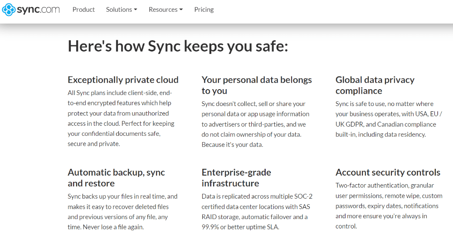This screenshot has width=453, height=243.
Task: Click the 'Here's how Sync keeps you safe' heading
Action: (178, 46)
